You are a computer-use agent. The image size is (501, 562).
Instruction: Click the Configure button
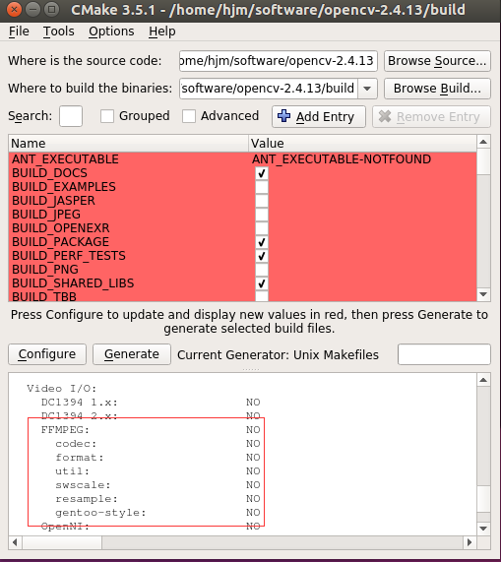pos(47,354)
